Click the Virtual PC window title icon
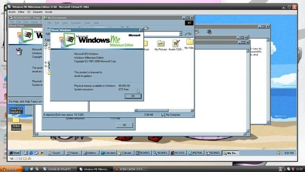This screenshot has width=305, height=172. point(10,7)
